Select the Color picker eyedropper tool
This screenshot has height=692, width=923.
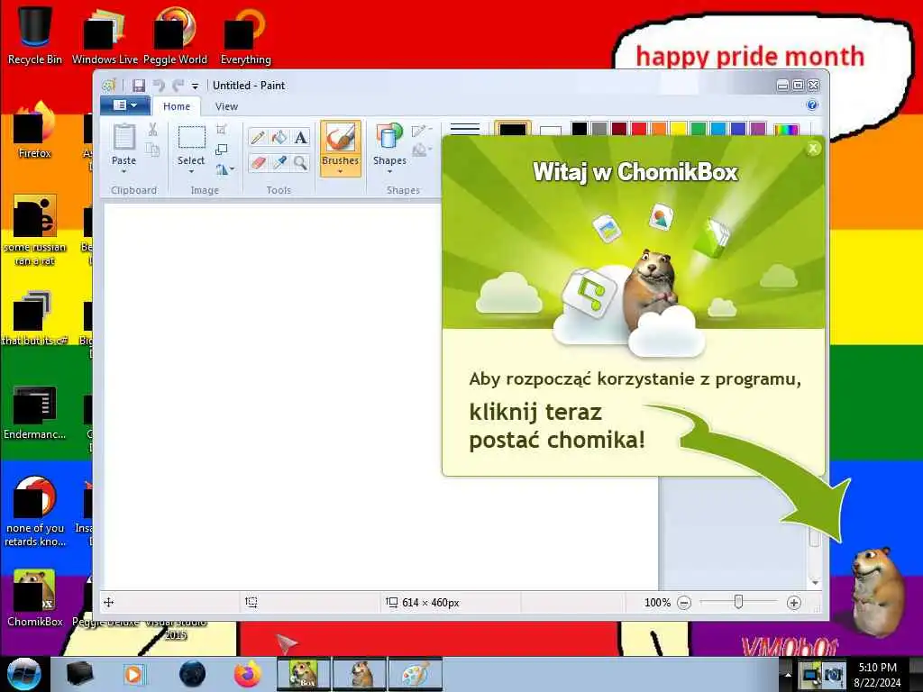[279, 162]
